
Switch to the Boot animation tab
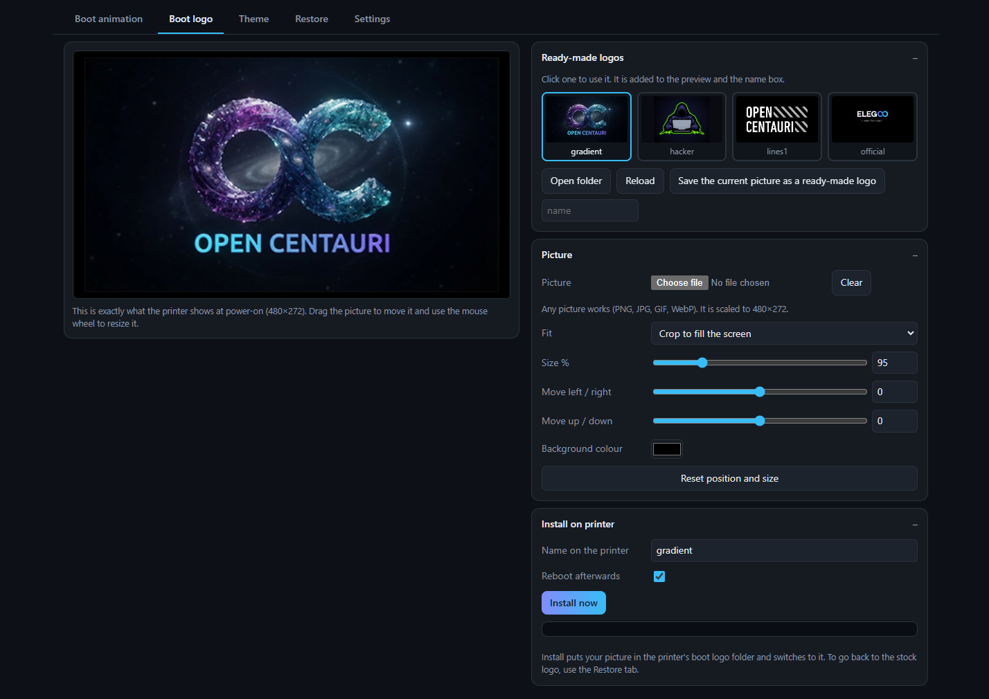109,19
